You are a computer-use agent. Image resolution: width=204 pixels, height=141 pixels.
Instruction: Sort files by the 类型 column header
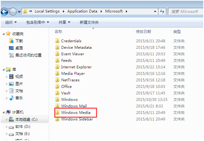tap(177, 32)
